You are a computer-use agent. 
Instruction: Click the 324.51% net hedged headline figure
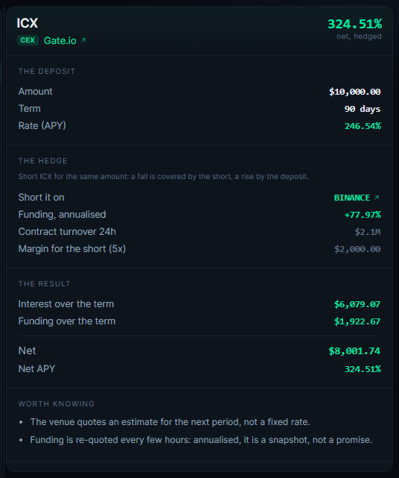tap(354, 24)
